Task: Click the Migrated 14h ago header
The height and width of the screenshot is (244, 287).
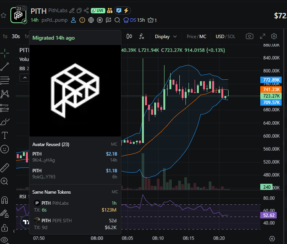Action: point(54,38)
